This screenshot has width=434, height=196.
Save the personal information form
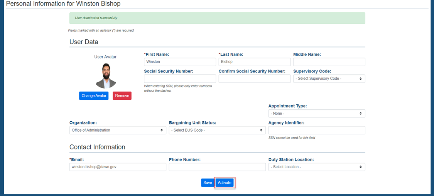pos(208,183)
